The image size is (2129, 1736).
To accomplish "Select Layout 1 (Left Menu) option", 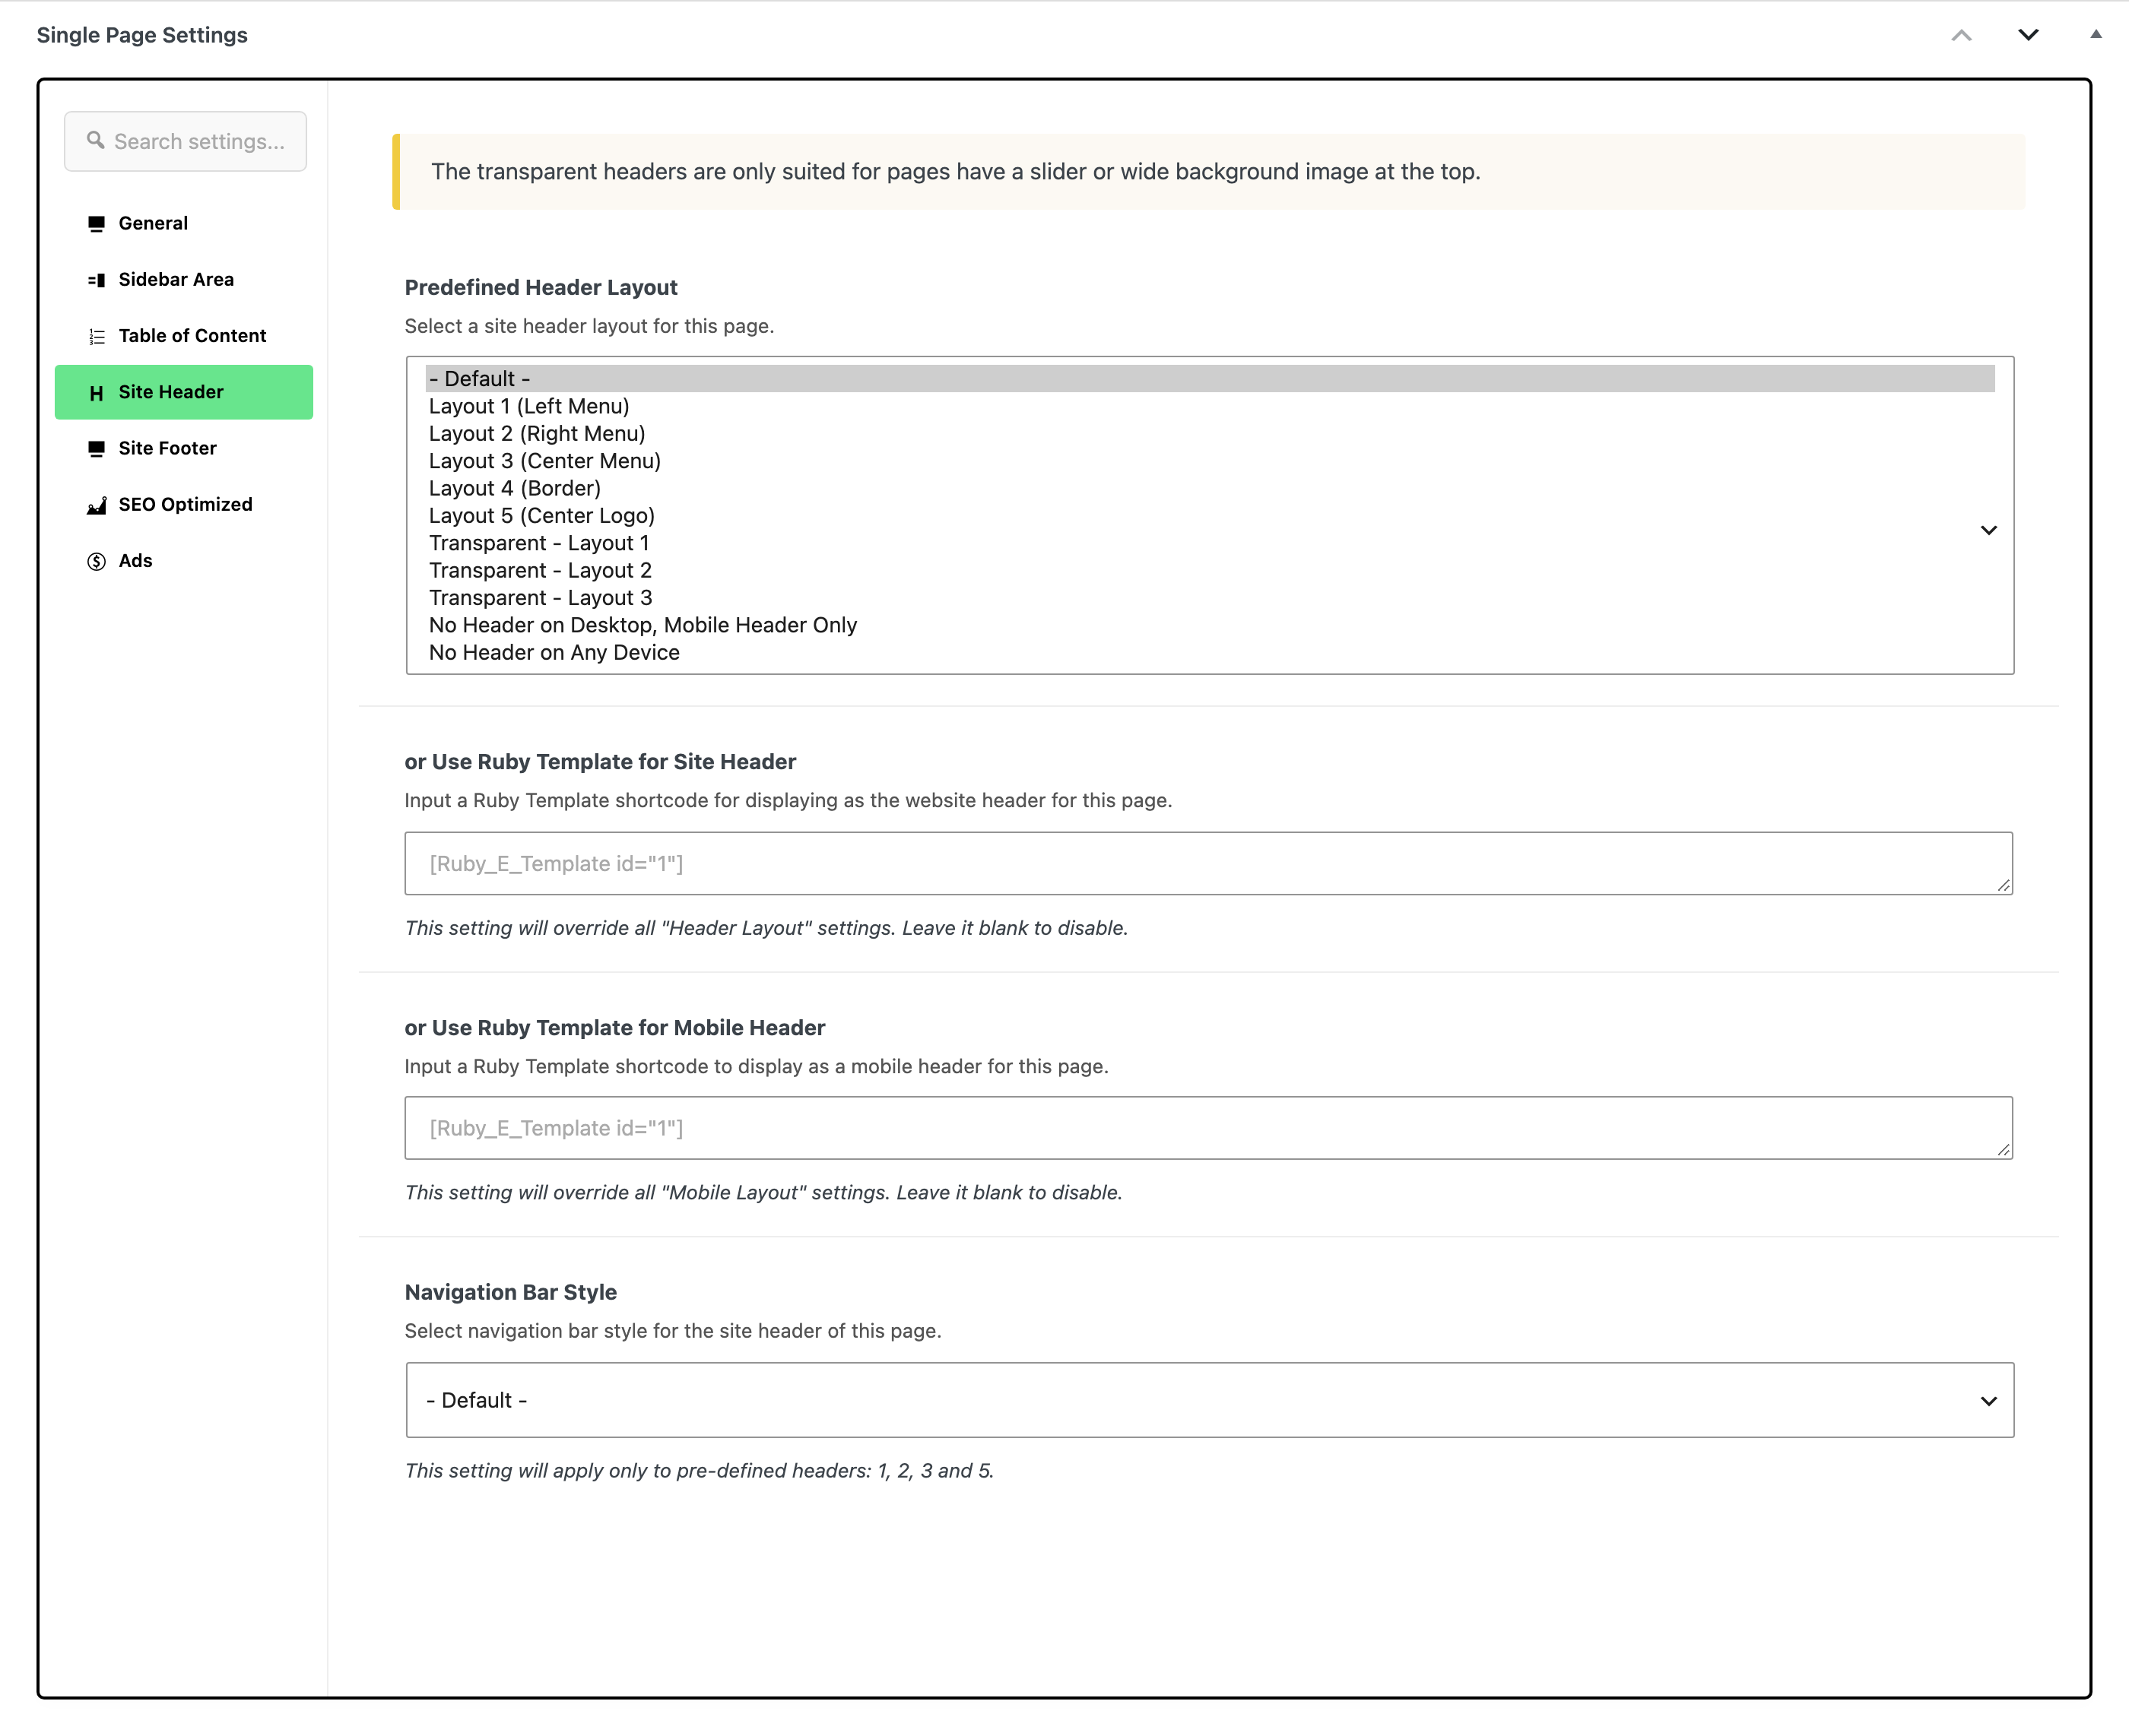I will tap(1210, 406).
